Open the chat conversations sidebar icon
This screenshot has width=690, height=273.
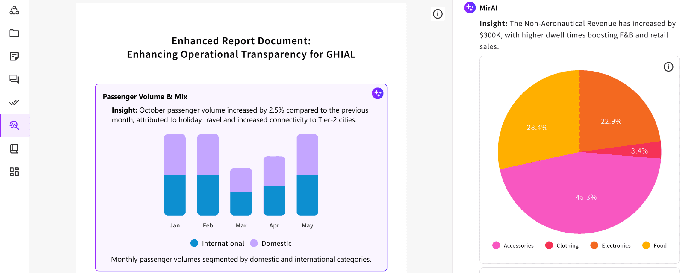point(14,79)
